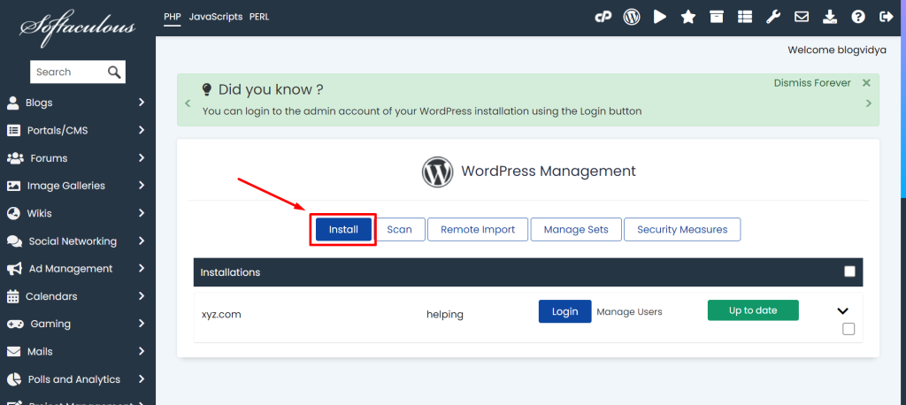The width and height of the screenshot is (906, 405).
Task: Click the download import icon
Action: [830, 18]
